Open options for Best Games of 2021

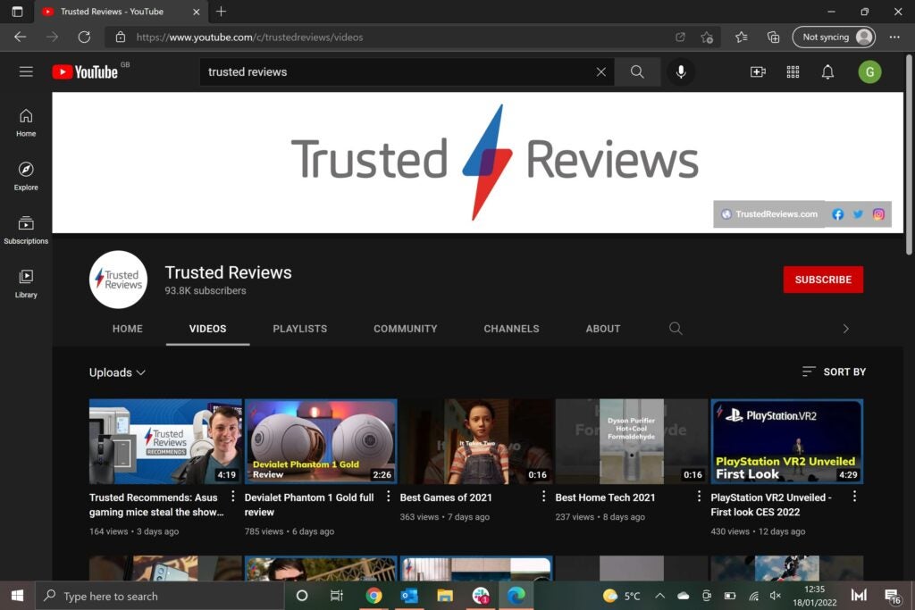click(543, 497)
